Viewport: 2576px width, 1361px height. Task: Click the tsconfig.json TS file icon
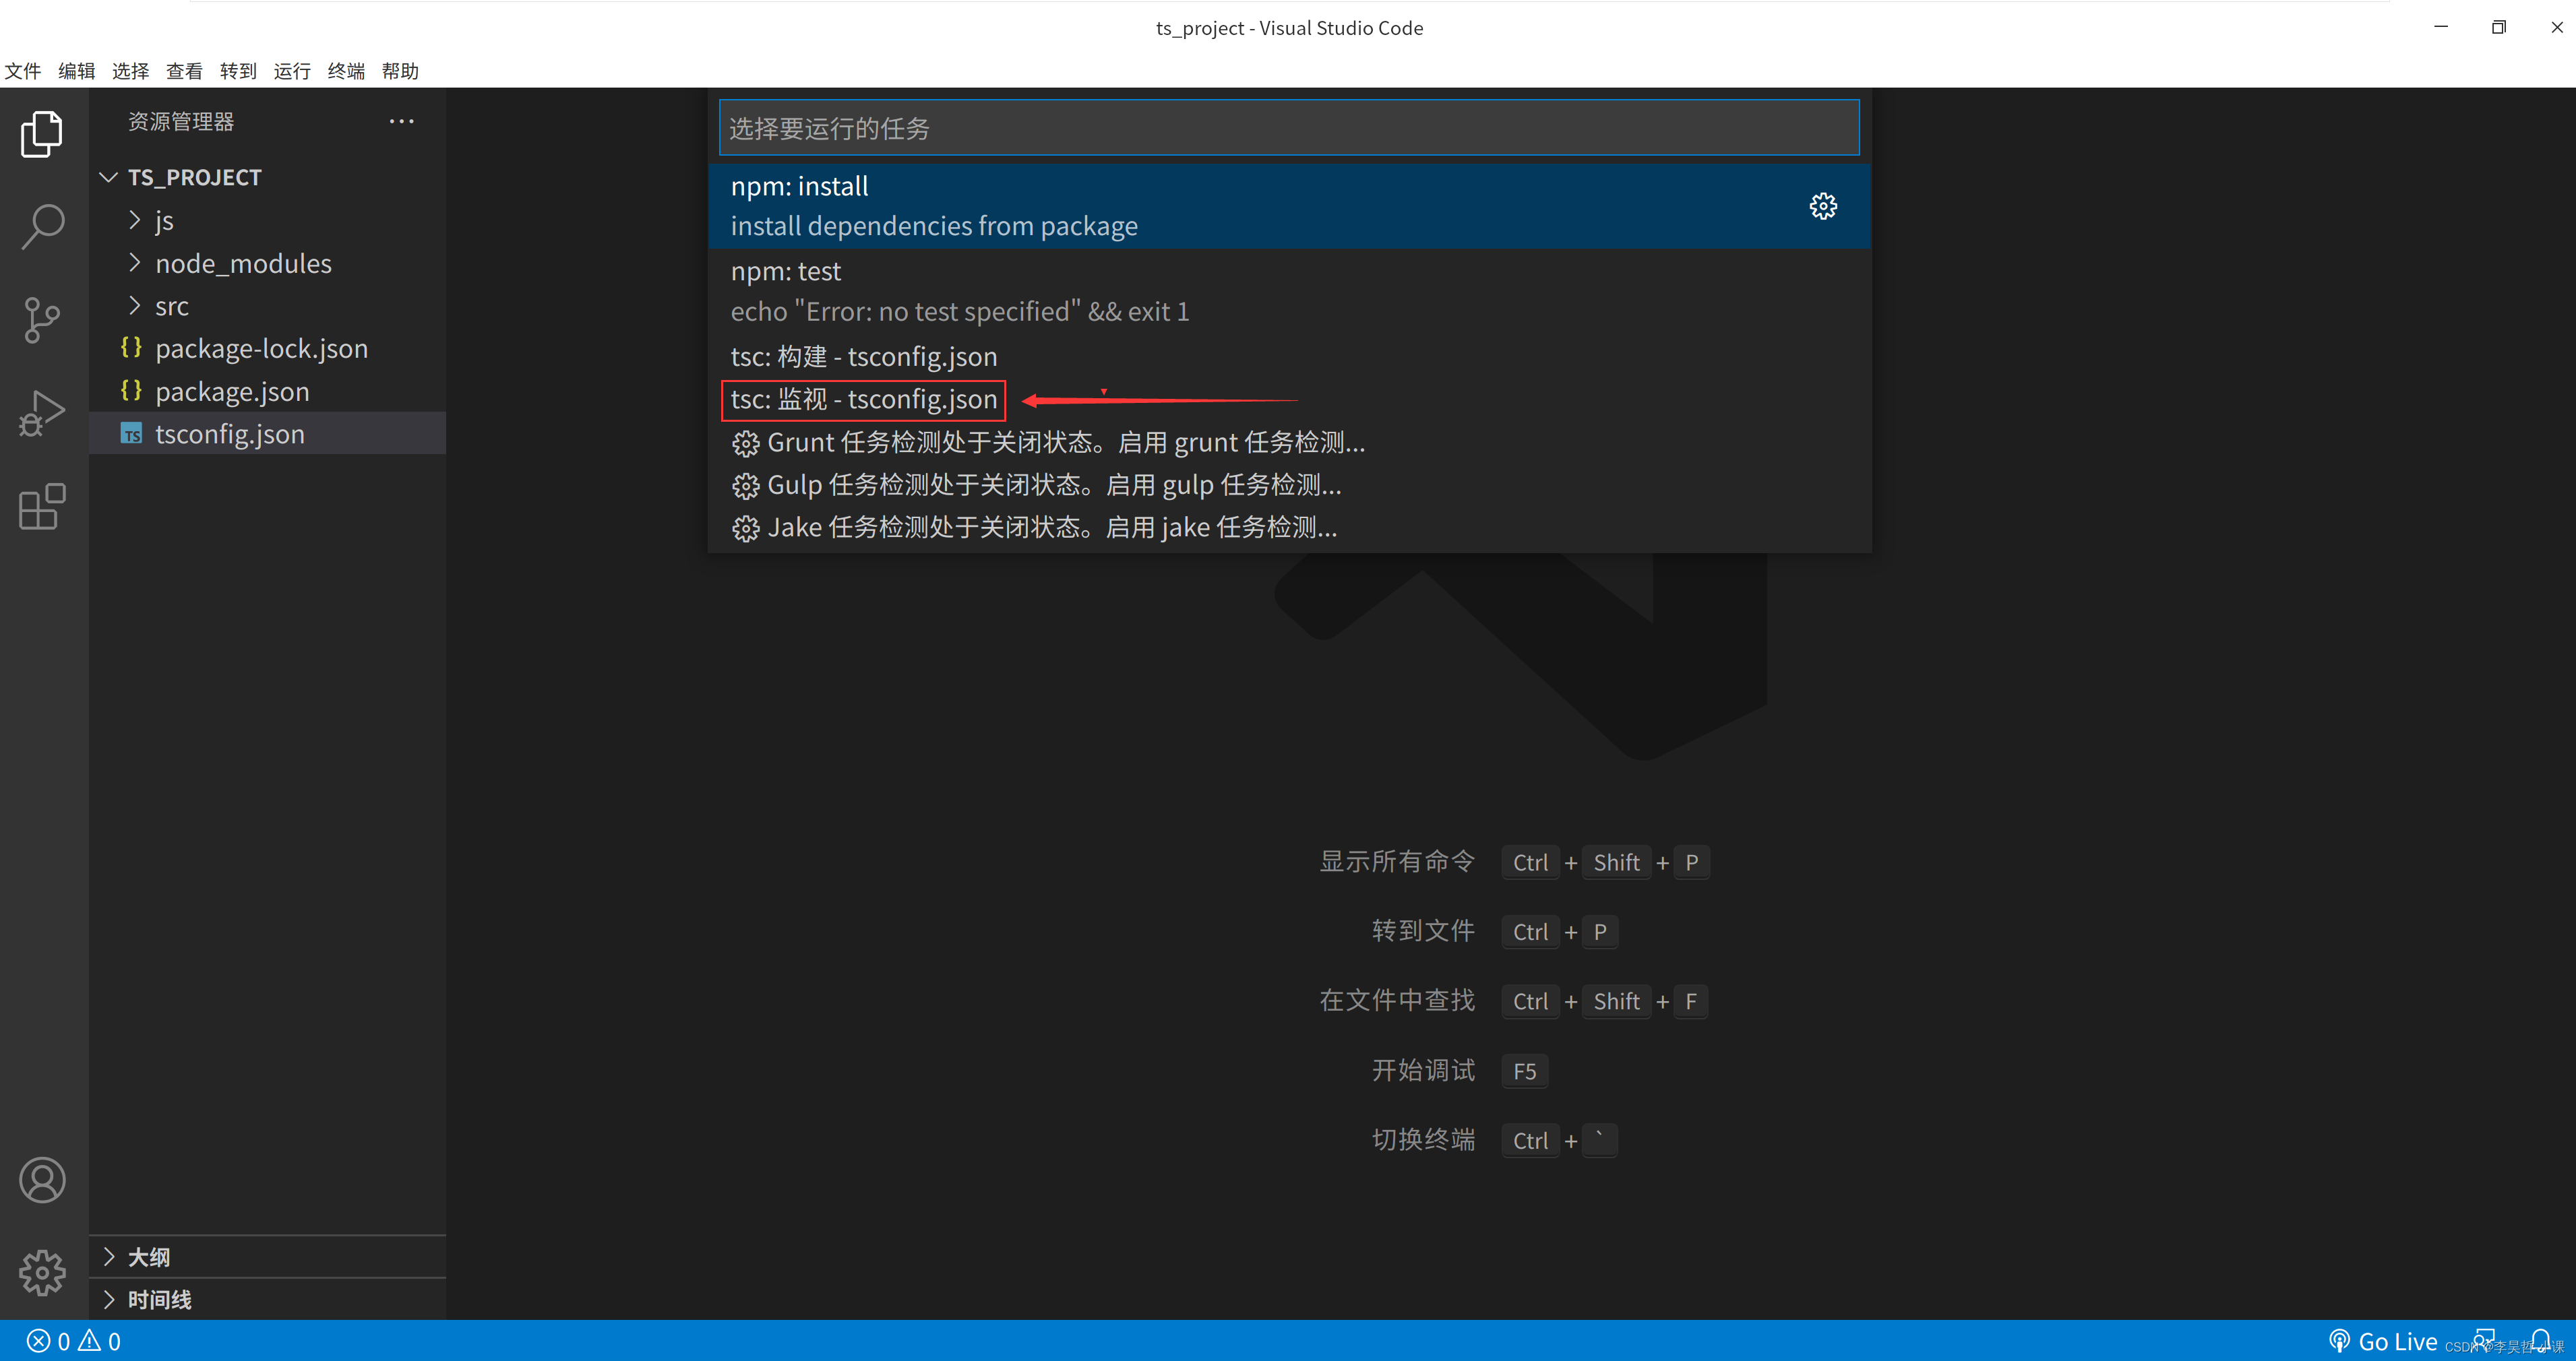[x=131, y=434]
